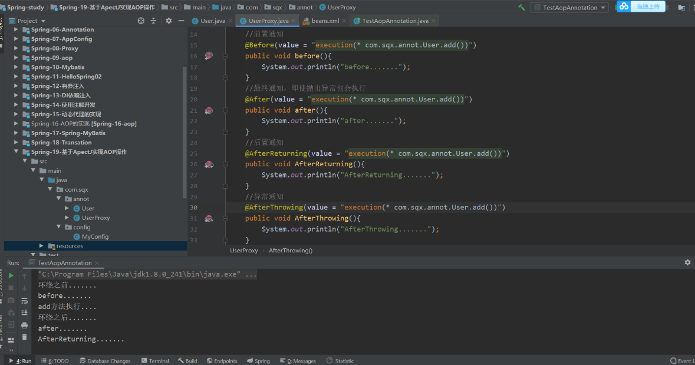The image size is (695, 365).
Task: Expand the Spring-06-Annotation module
Action: 16,29
